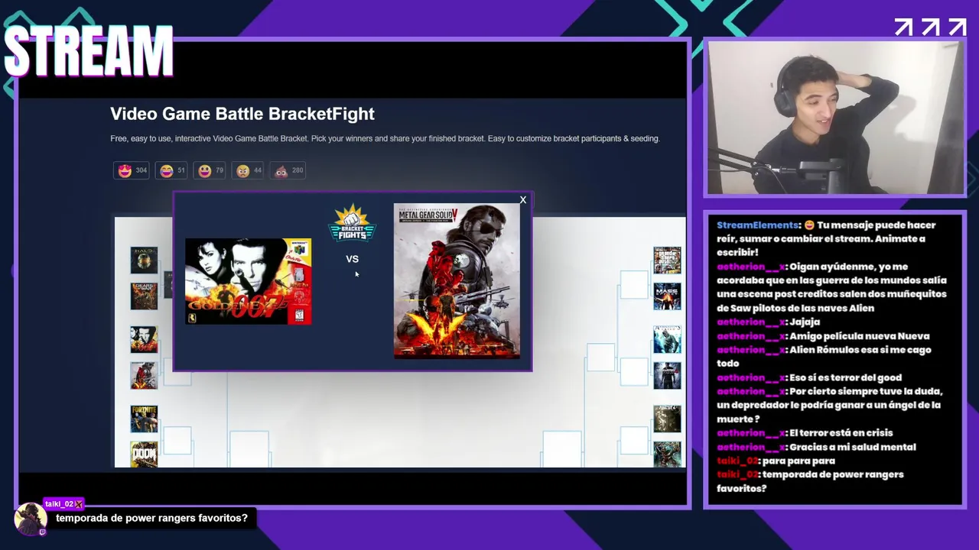Click the 'Video Game Battle BracketFight' heading

[242, 114]
